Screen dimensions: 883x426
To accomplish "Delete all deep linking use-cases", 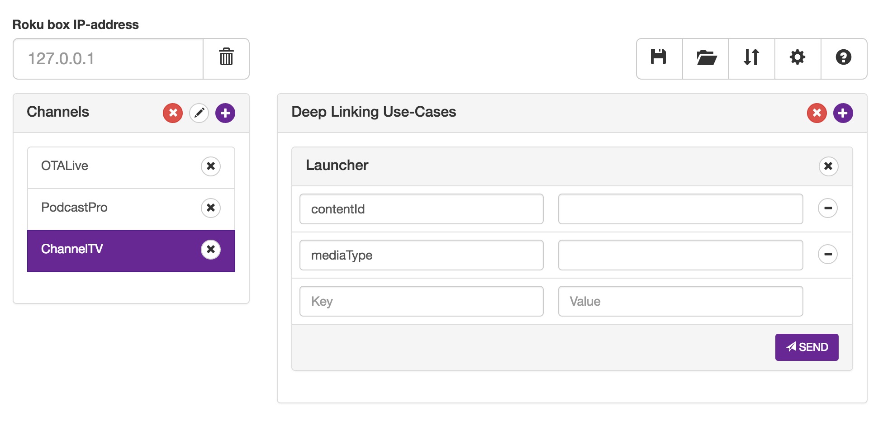I will 817,113.
